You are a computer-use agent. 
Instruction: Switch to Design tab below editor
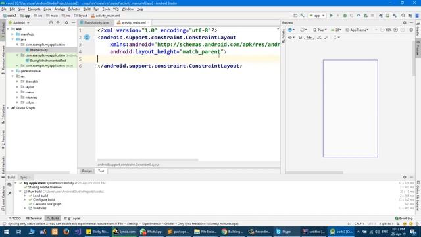tap(87, 171)
